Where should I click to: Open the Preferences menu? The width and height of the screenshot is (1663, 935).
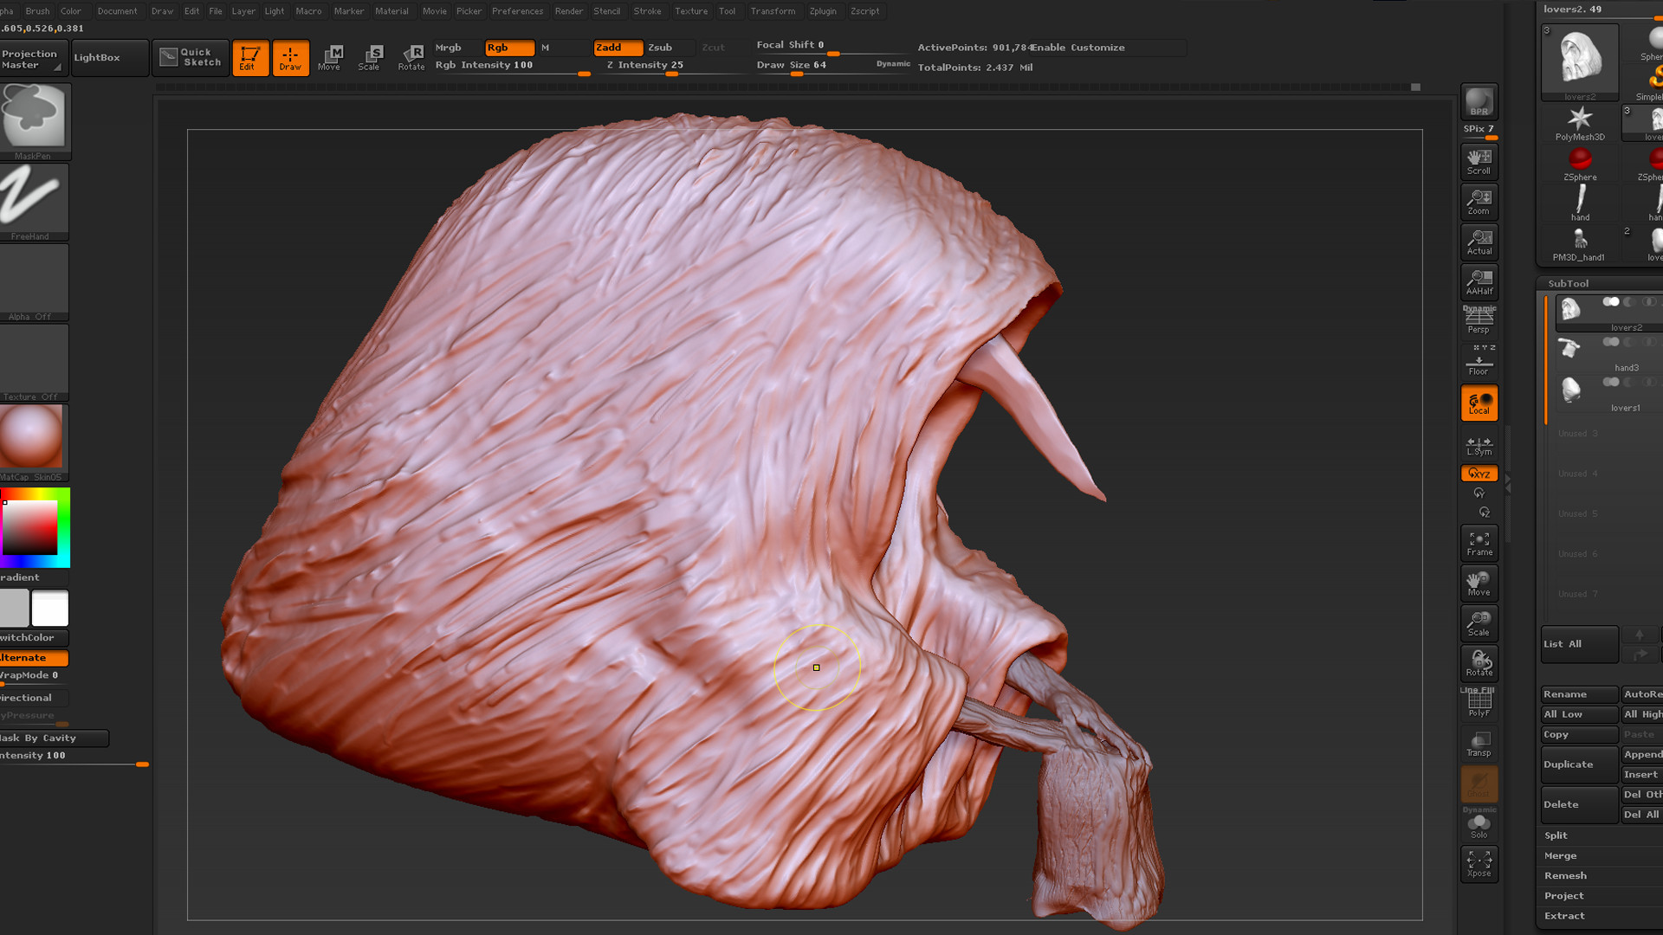(517, 11)
